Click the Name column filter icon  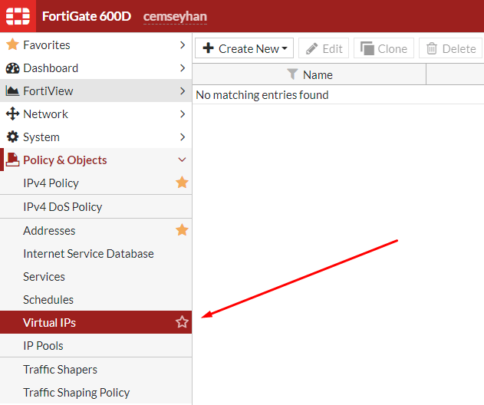pos(292,74)
